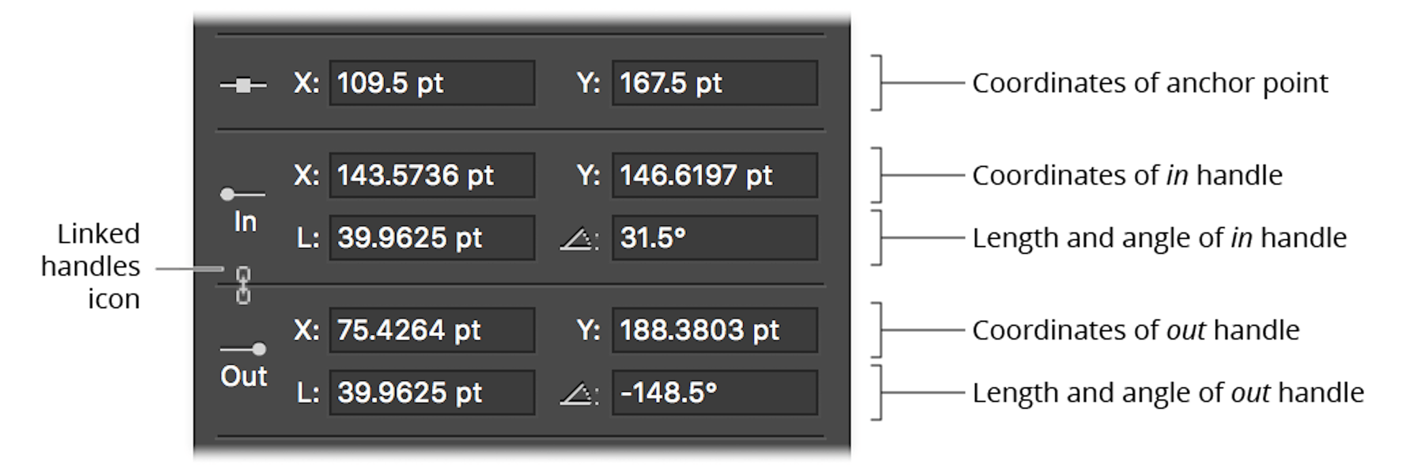Click In handle angle field 31.5°
Viewport: 1414px width, 470px height.
point(714,238)
